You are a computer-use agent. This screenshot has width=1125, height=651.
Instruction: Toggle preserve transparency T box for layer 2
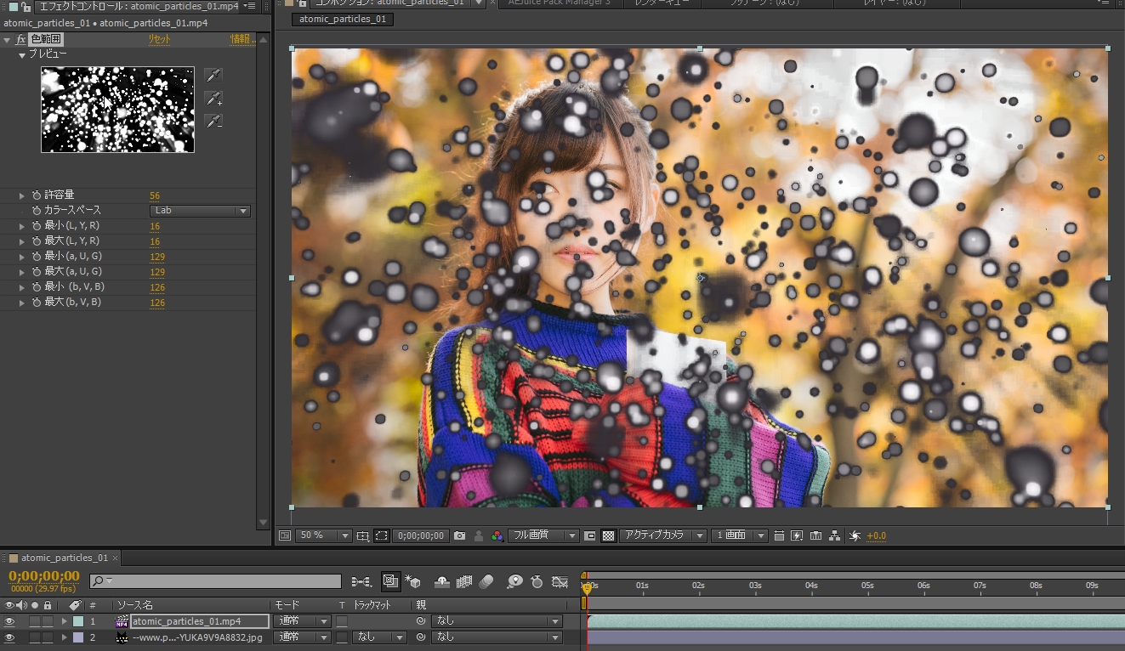pos(342,637)
